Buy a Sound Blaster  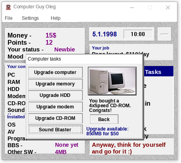tap(55, 129)
